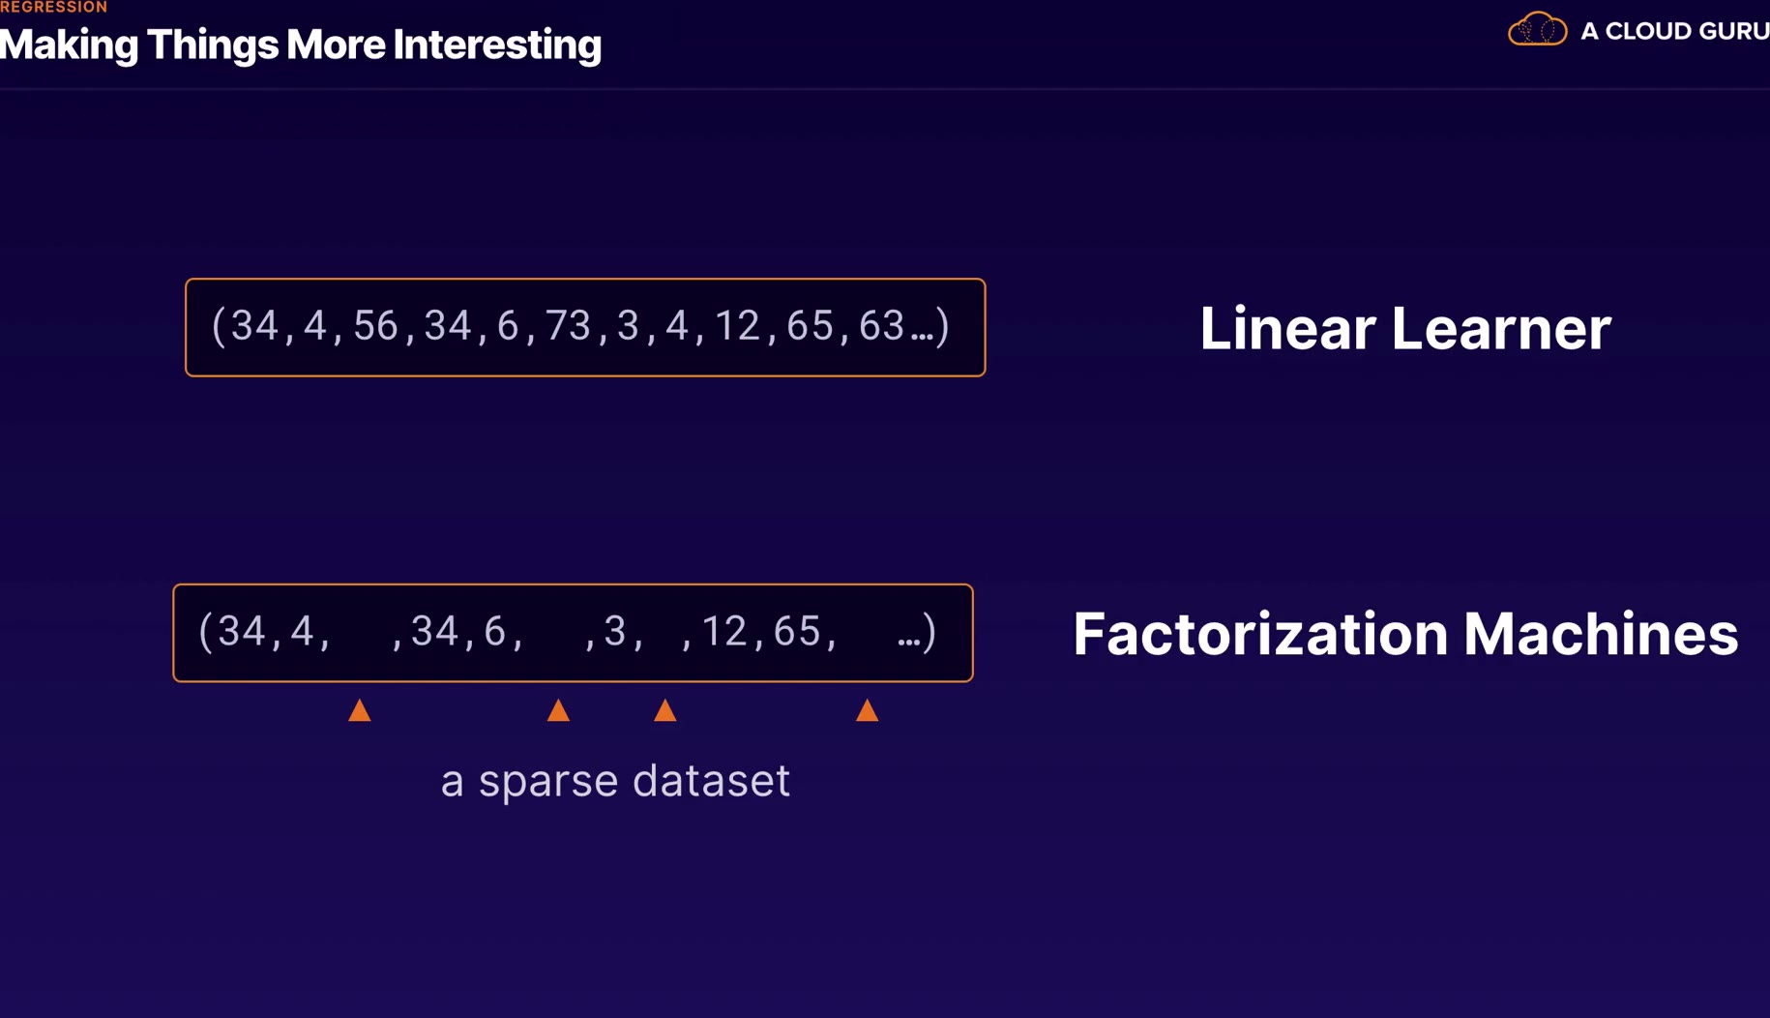Click the fourth orange triangle marker

868,711
